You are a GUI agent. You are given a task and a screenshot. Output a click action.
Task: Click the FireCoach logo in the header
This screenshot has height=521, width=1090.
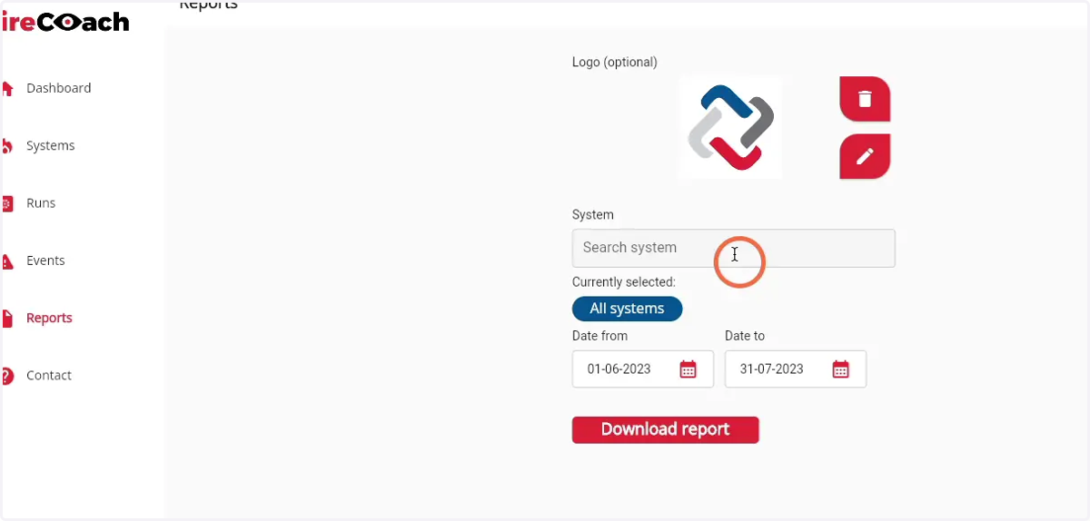coord(64,22)
